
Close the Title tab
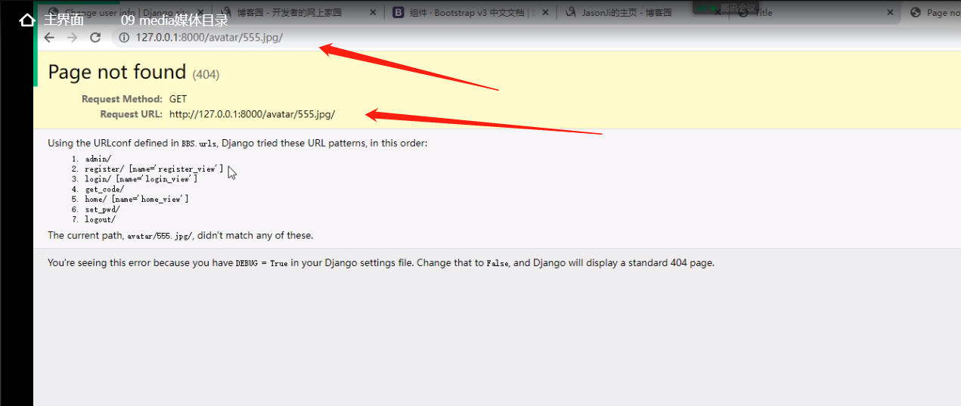(888, 13)
